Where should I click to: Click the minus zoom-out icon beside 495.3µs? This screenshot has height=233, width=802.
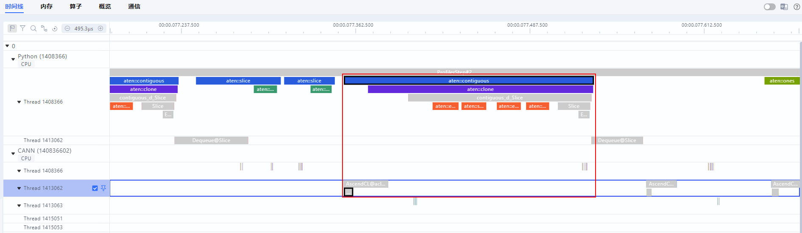[67, 28]
